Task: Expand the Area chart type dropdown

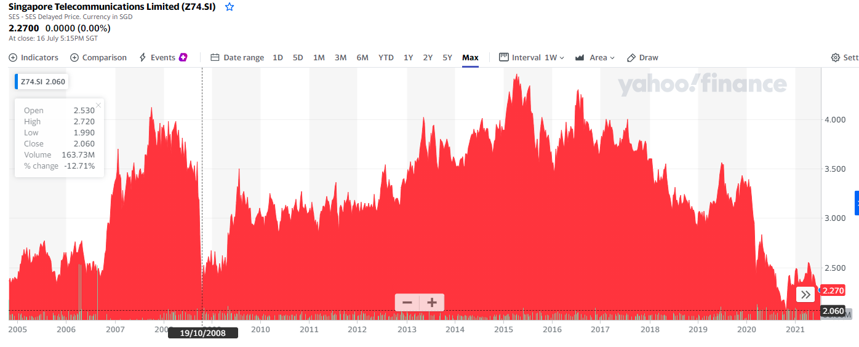Action: (595, 57)
